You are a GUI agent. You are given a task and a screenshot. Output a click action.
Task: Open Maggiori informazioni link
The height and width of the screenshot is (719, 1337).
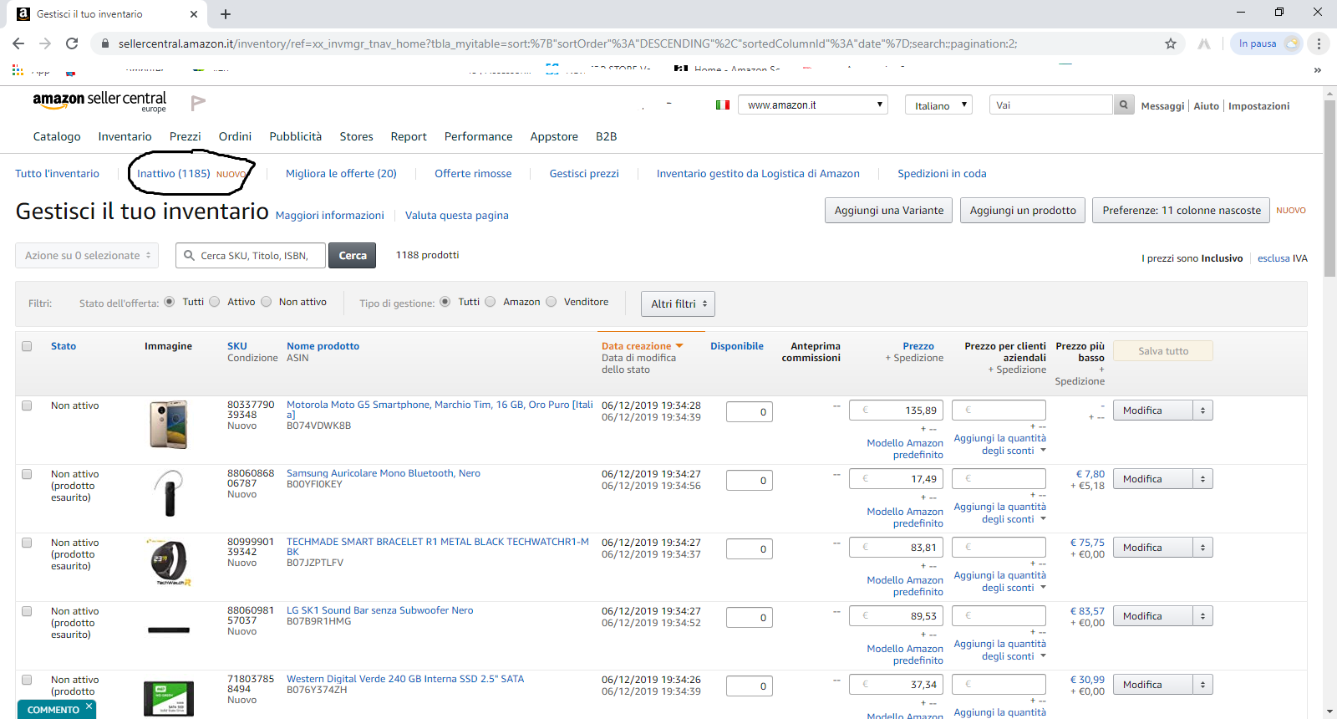[330, 216]
